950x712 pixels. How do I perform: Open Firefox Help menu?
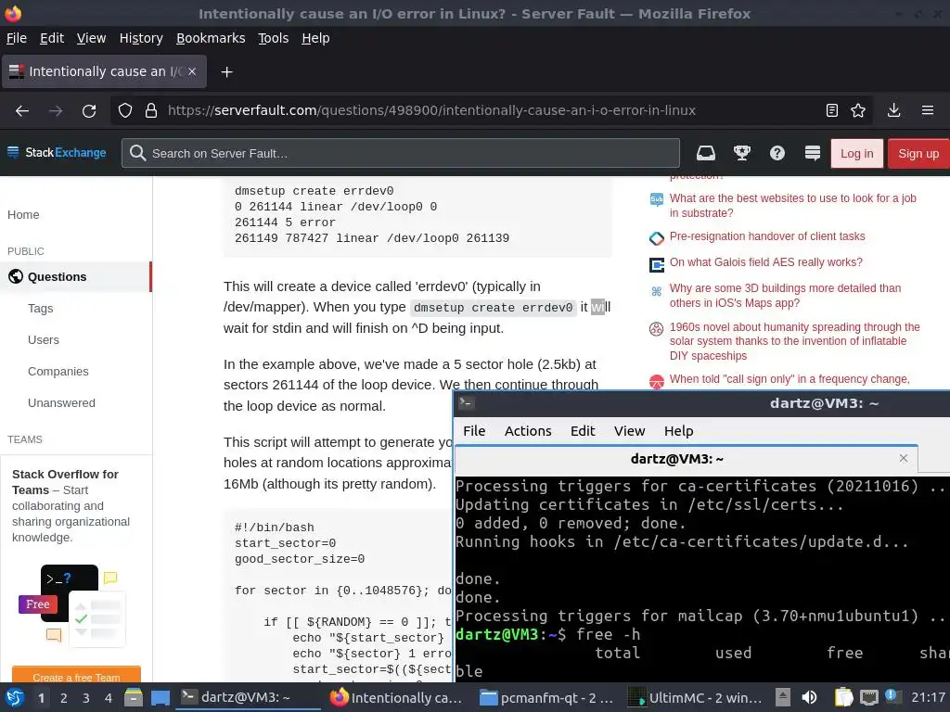[315, 38]
